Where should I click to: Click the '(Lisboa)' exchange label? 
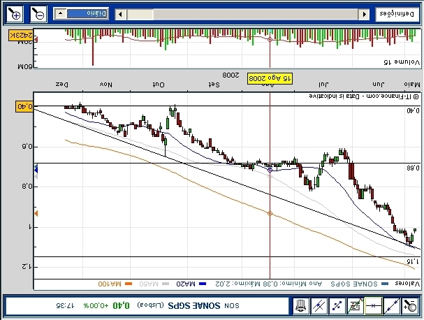click(x=151, y=306)
